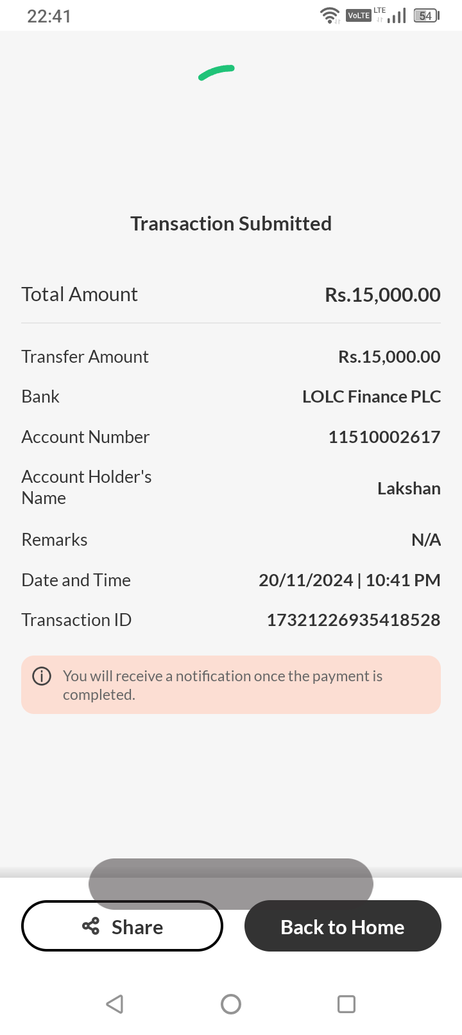Tap the green loading spinner arc
The width and height of the screenshot is (462, 1035).
pos(216,73)
